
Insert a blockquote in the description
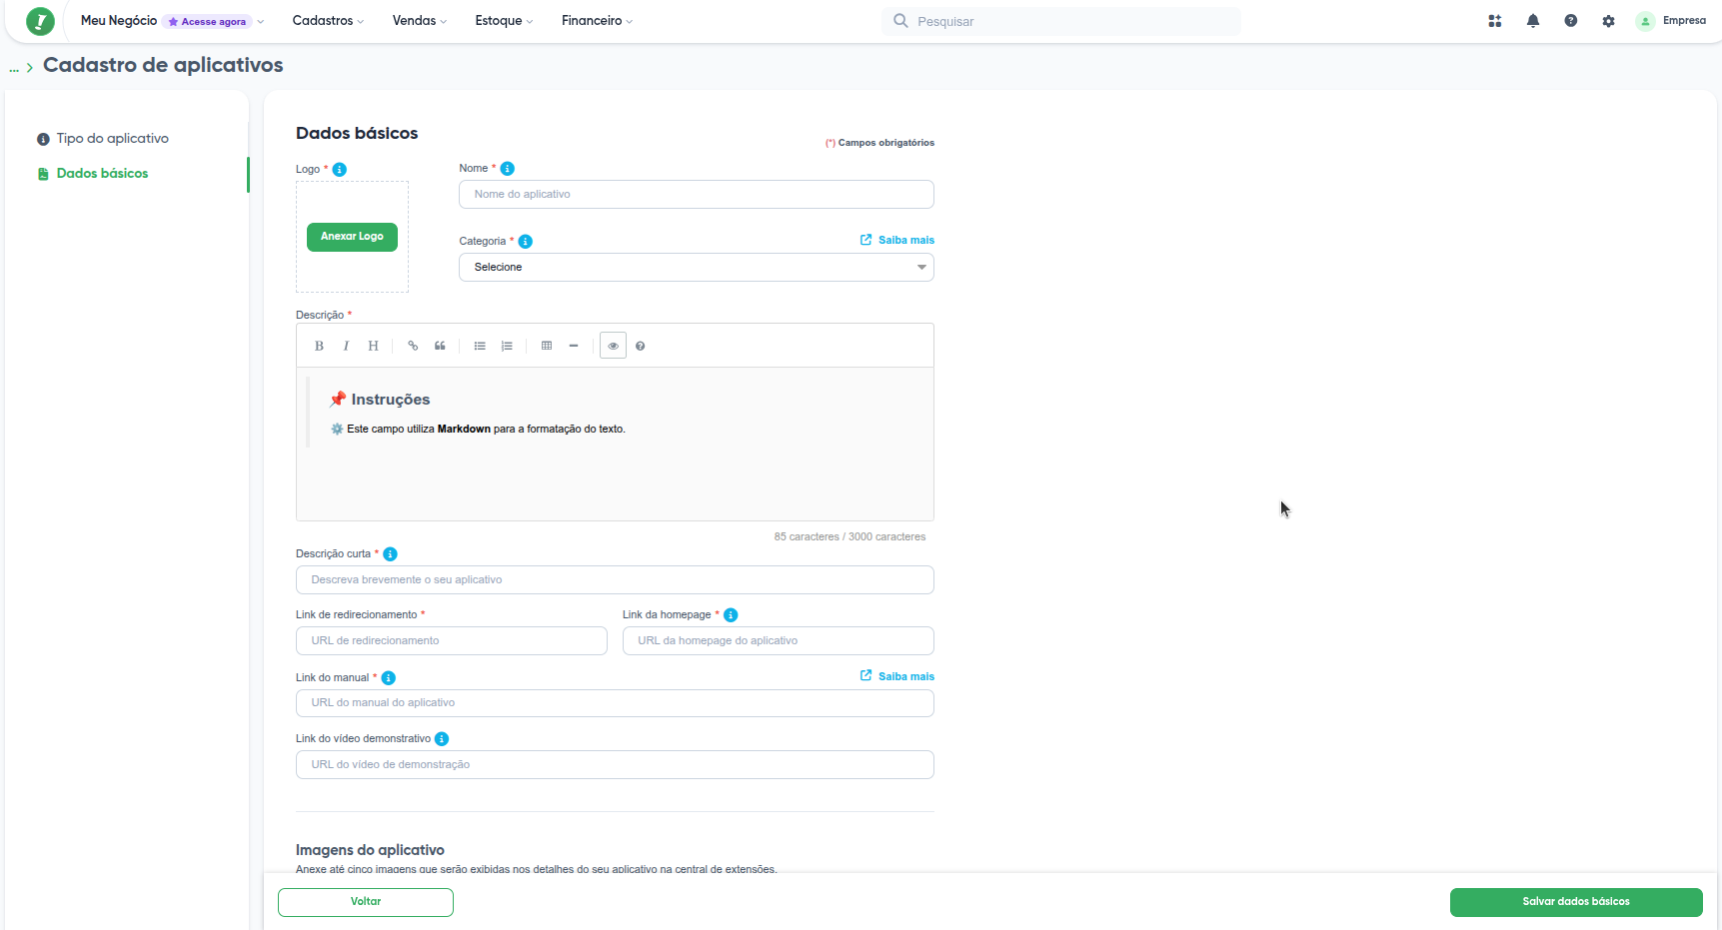tap(440, 346)
